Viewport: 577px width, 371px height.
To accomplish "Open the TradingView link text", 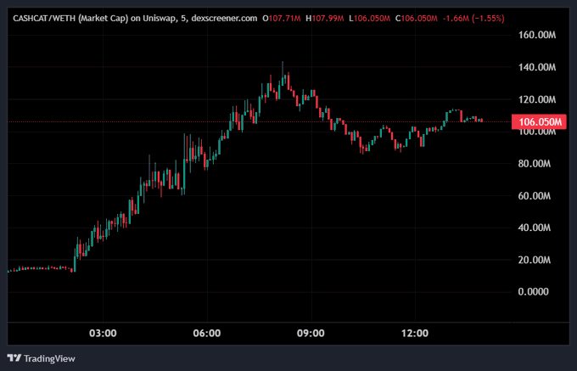I will coord(49,358).
